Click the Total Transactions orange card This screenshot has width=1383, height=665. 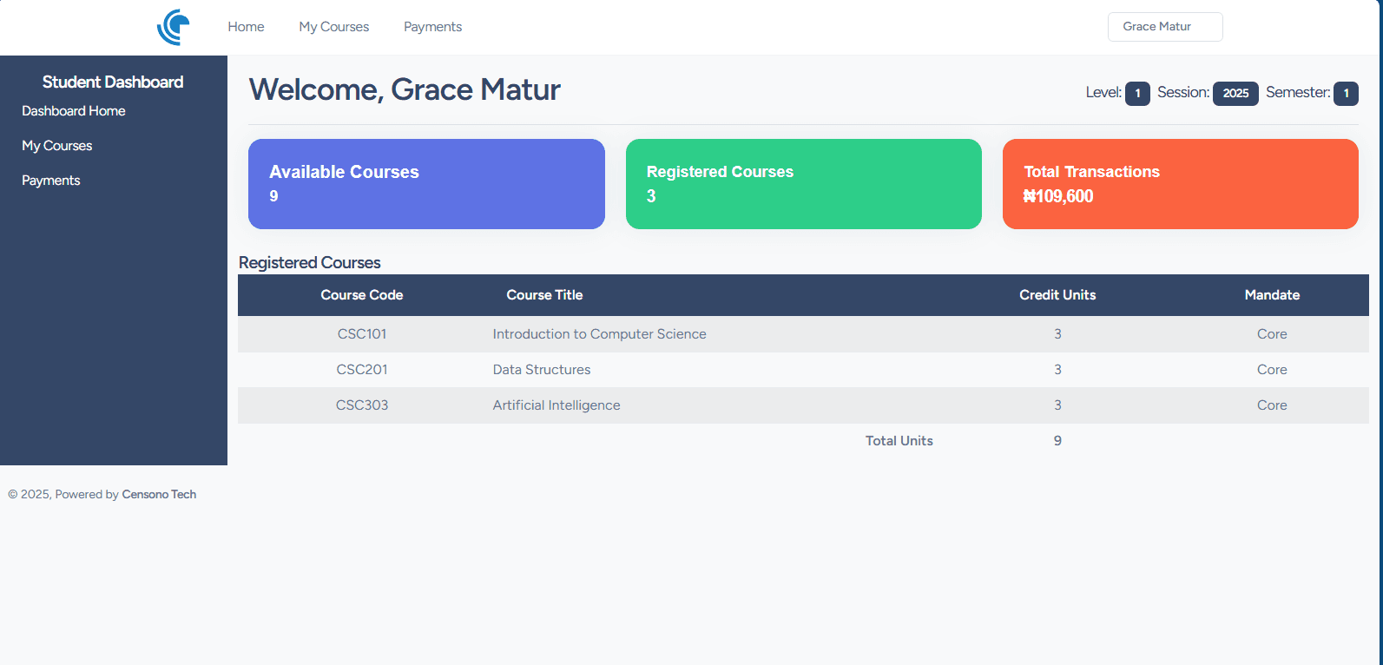(x=1181, y=184)
